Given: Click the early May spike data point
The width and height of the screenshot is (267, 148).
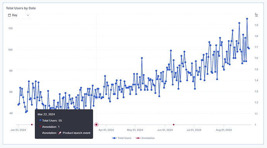Looking at the screenshot, I should (142, 58).
